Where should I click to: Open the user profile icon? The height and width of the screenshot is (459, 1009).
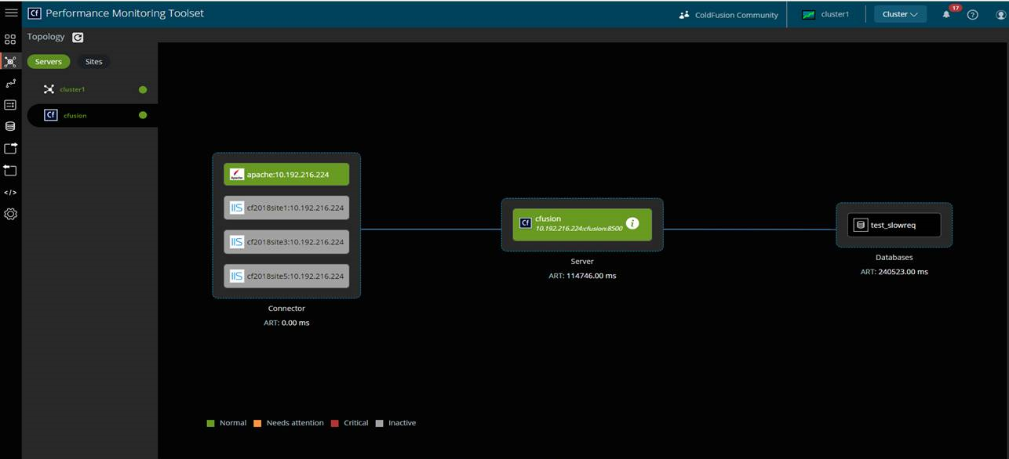pyautogui.click(x=1000, y=14)
